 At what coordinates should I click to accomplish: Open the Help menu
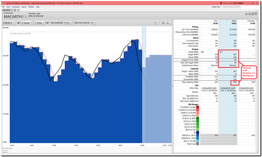[x=38, y=7]
